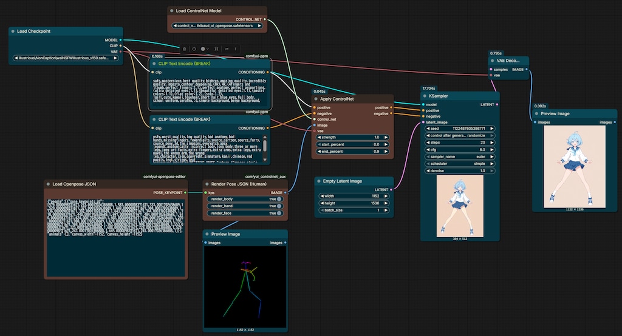Viewport: 622px width, 336px height.
Task: Click the POSE_KEYPOINT output slot
Action: point(185,193)
